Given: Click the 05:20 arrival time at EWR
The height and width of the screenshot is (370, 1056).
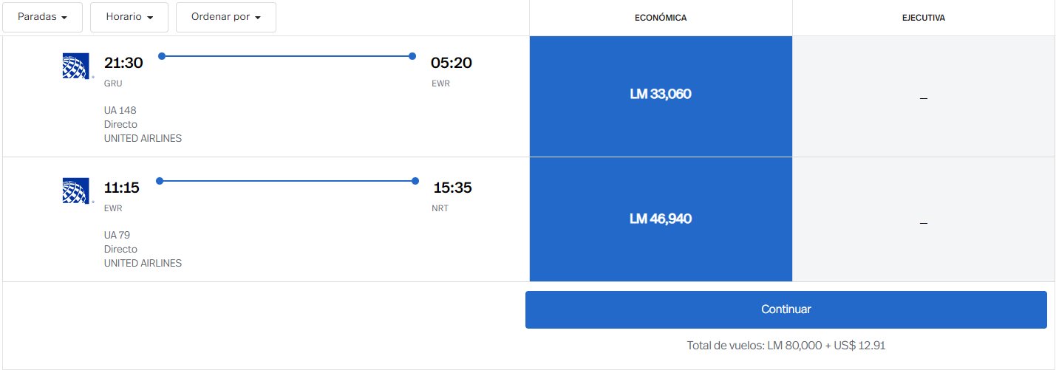Looking at the screenshot, I should [x=452, y=63].
